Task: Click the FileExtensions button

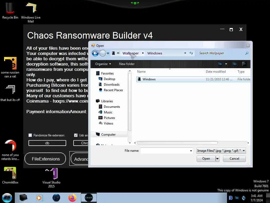Action: pyautogui.click(x=45, y=159)
